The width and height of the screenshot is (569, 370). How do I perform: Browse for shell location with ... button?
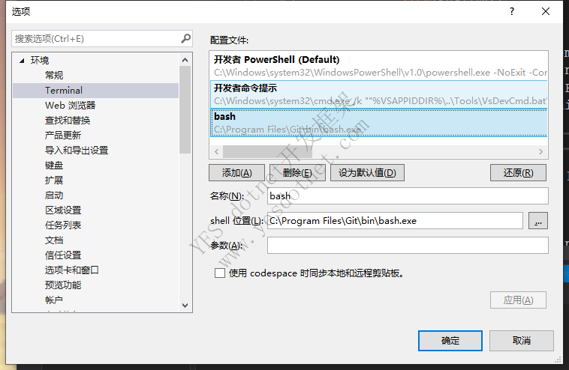click(x=538, y=221)
